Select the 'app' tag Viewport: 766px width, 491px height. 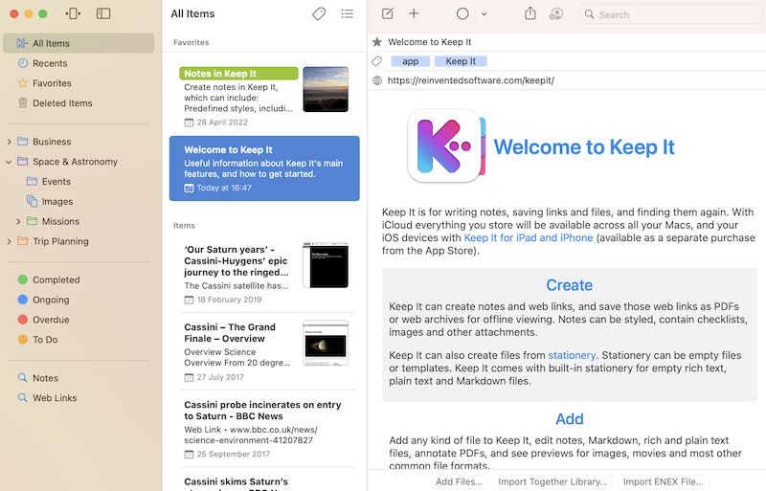411,61
